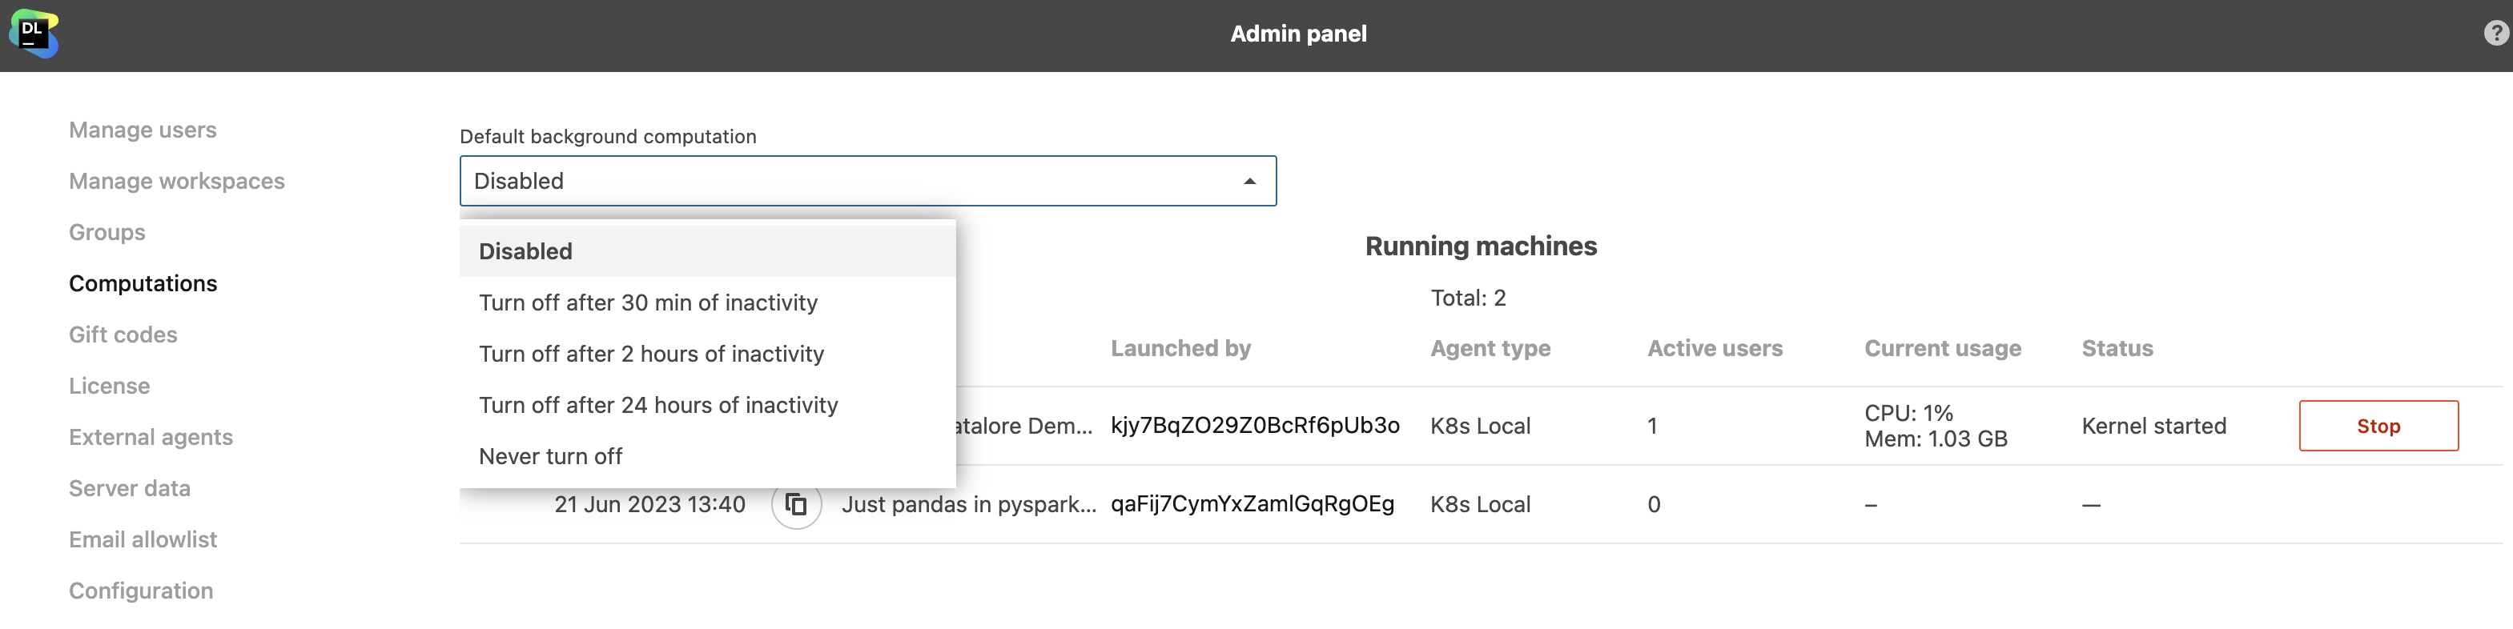This screenshot has width=2513, height=629.
Task: Go to External agents settings
Action: coord(151,438)
